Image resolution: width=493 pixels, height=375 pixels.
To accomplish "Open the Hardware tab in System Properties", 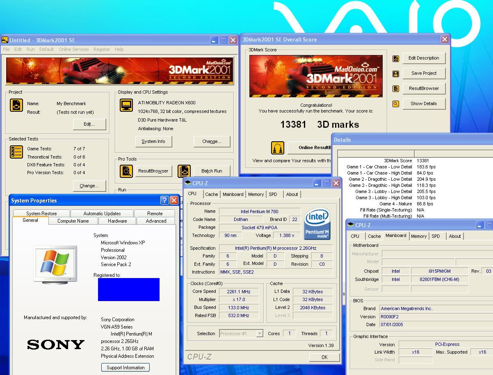I will point(117,221).
